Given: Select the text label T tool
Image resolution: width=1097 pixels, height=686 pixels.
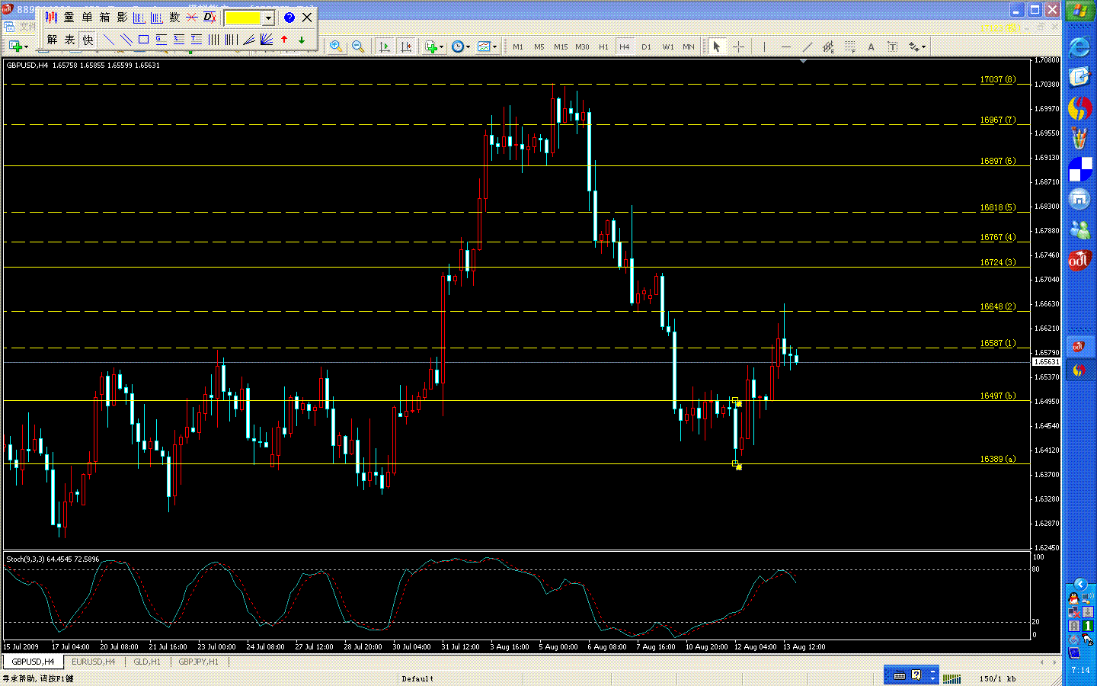Looking at the screenshot, I should [x=893, y=47].
